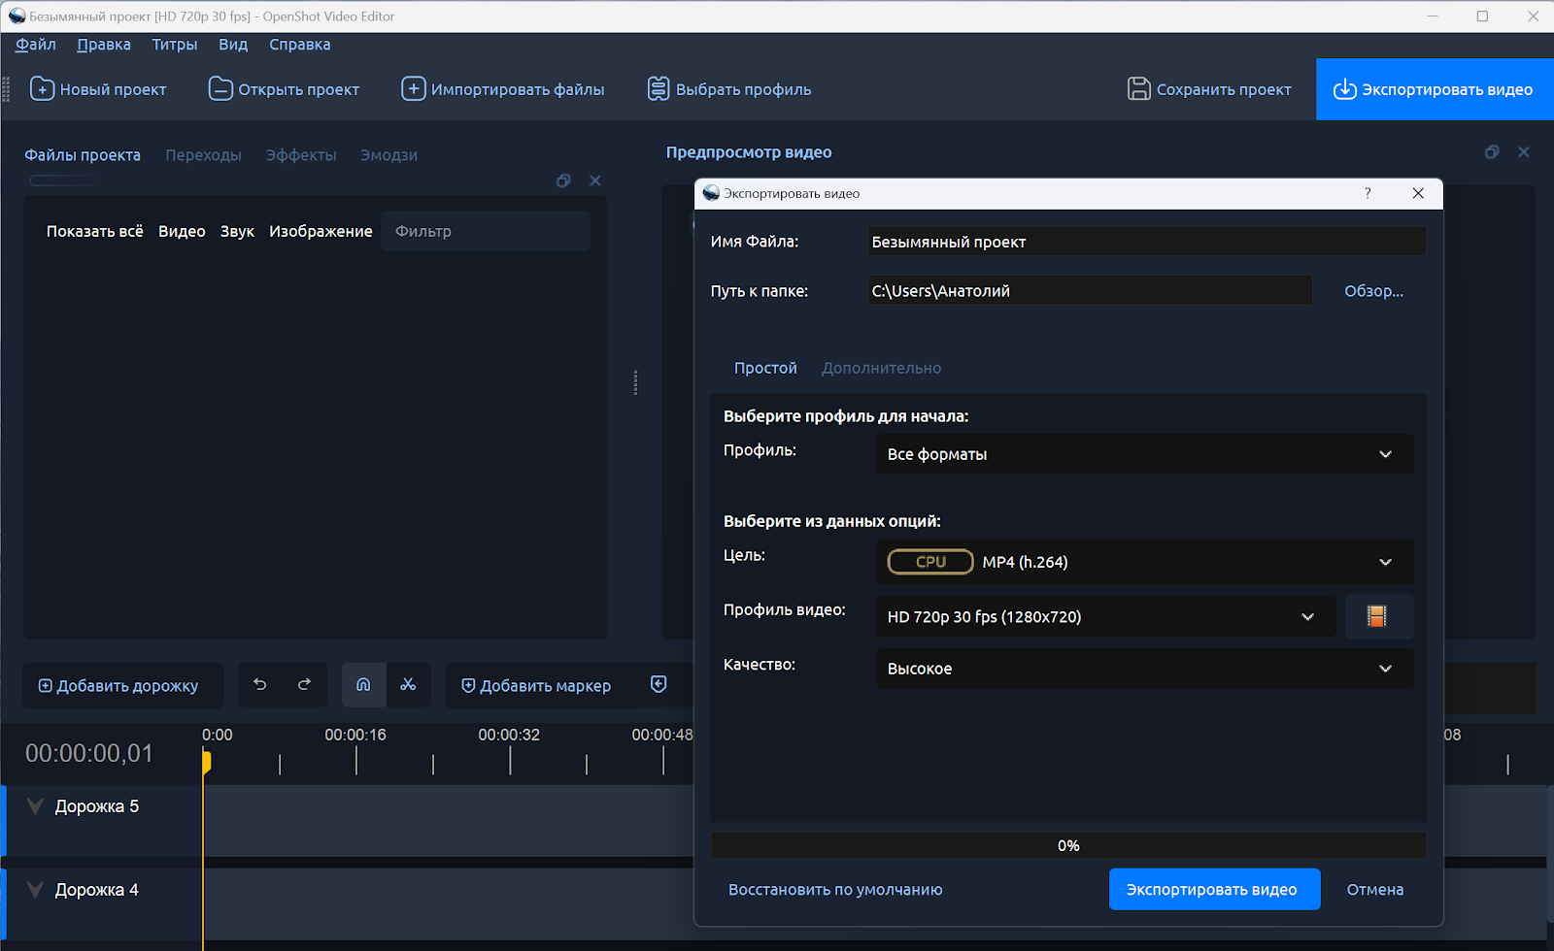The width and height of the screenshot is (1554, 951).
Task: Click the New Project plus icon
Action: pos(42,88)
